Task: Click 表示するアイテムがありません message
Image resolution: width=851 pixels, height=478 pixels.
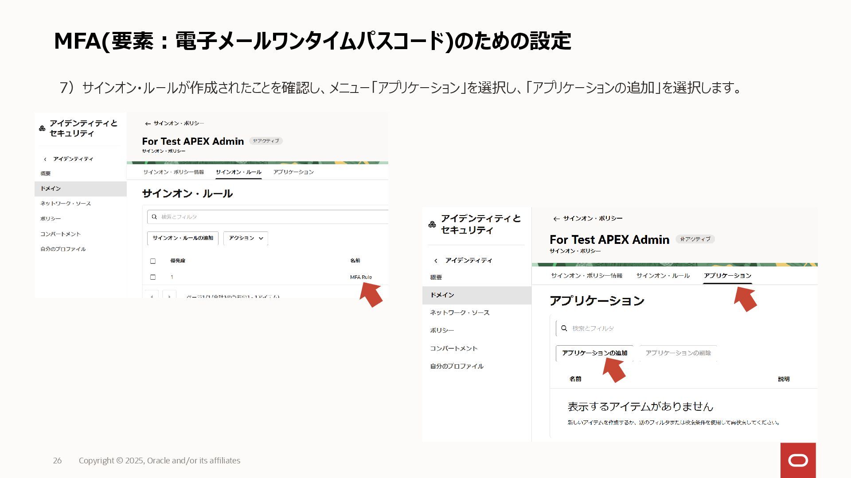Action: [x=640, y=407]
